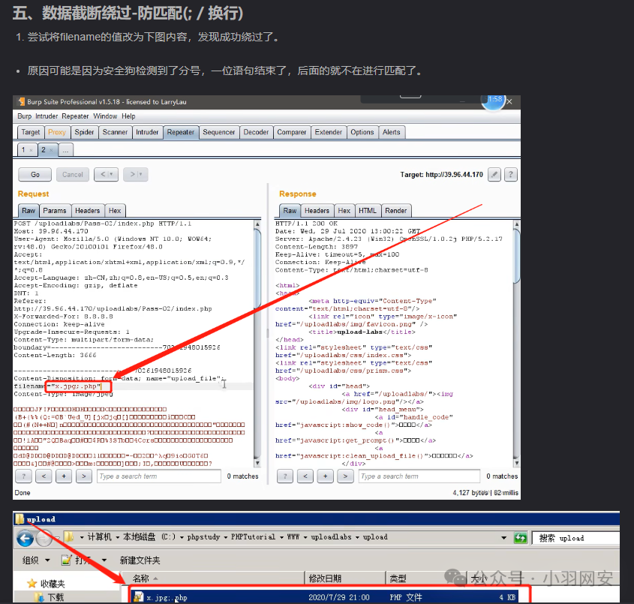Switch to the Proxy tab
634x604 pixels.
click(x=56, y=132)
